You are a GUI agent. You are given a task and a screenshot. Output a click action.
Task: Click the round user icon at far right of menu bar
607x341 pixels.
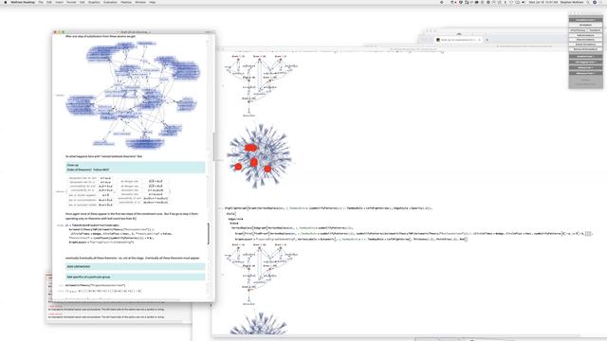tap(595, 2)
